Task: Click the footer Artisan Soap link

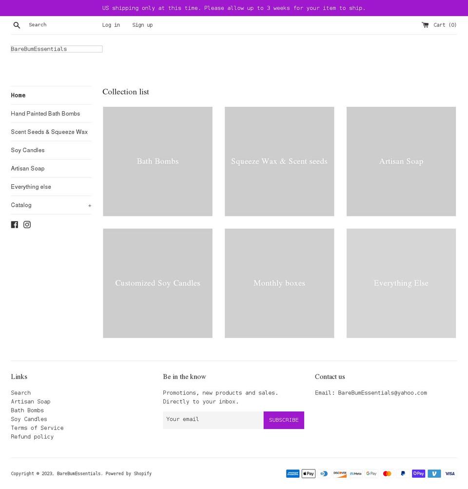Action: coord(31,401)
